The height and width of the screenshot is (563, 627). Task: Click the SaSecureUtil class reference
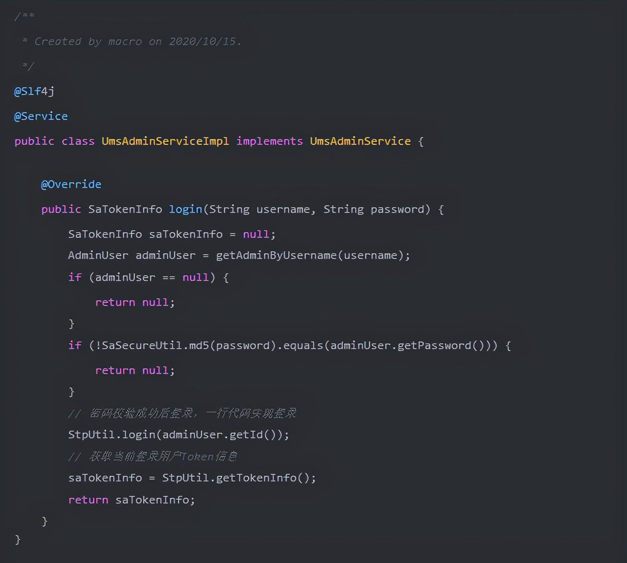(x=142, y=346)
